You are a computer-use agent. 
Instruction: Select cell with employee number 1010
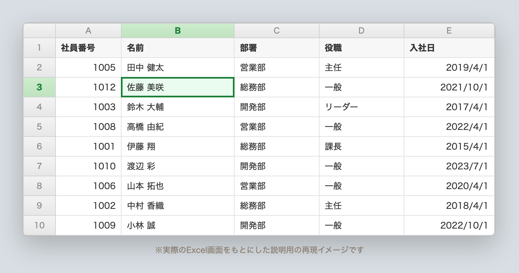(x=88, y=166)
